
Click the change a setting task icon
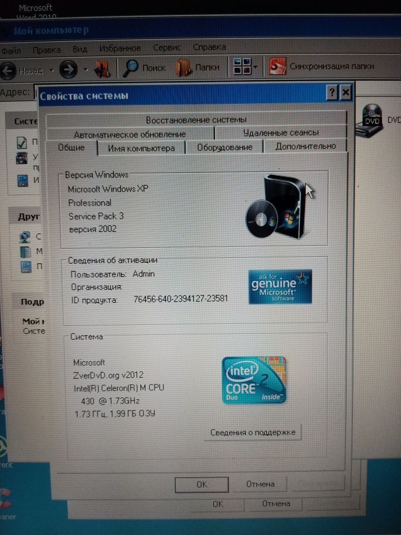(23, 180)
